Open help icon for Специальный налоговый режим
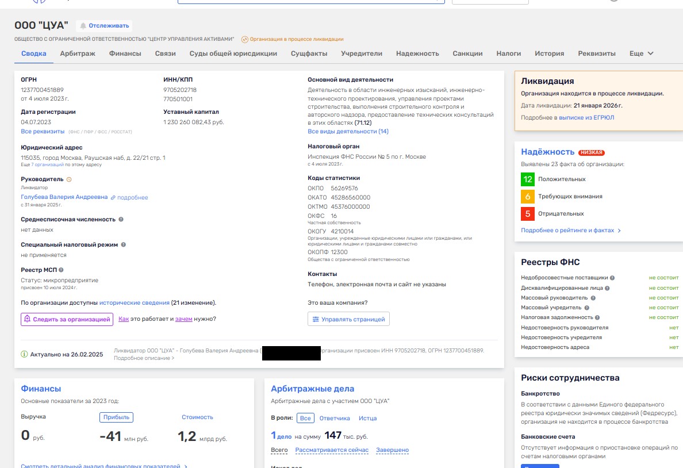 (123, 244)
